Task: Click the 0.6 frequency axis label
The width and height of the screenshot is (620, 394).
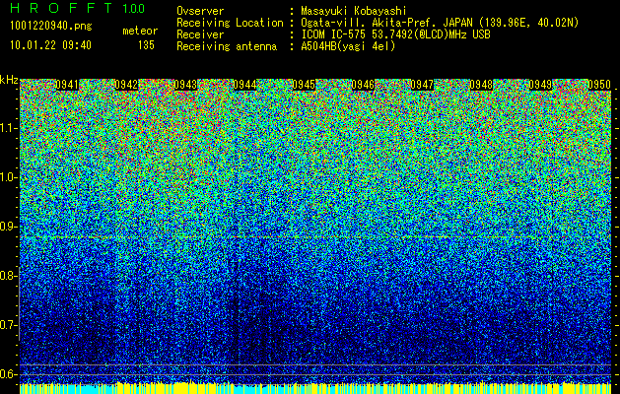Action: point(8,374)
